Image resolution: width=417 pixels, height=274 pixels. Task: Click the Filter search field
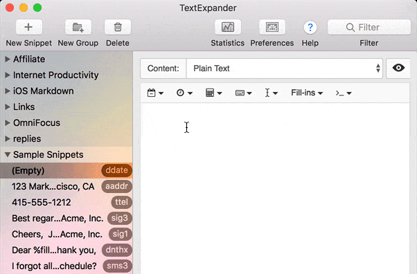369,27
